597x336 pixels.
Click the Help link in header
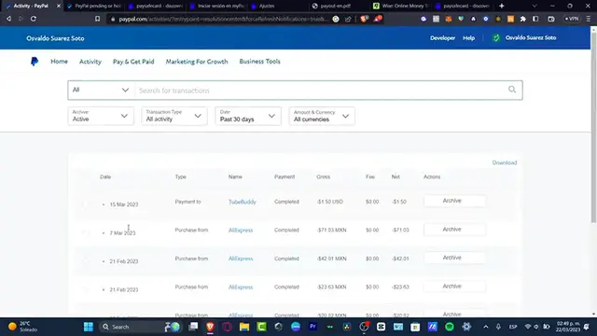(x=468, y=38)
